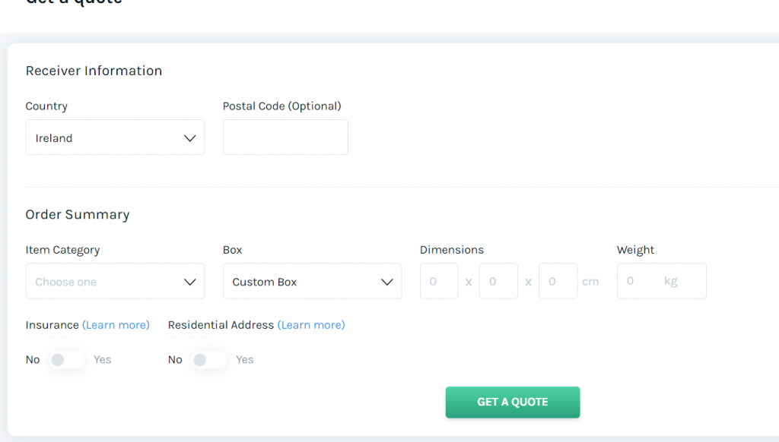Click the second Dimensions input field
This screenshot has height=442, width=779.
pos(499,281)
